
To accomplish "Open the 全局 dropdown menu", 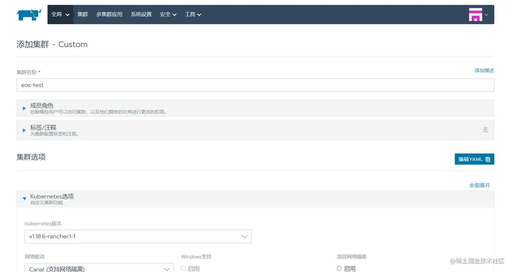I will click(x=60, y=15).
